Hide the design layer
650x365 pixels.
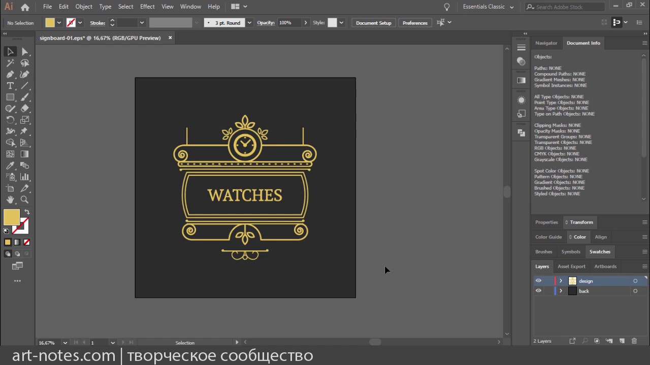pyautogui.click(x=538, y=281)
